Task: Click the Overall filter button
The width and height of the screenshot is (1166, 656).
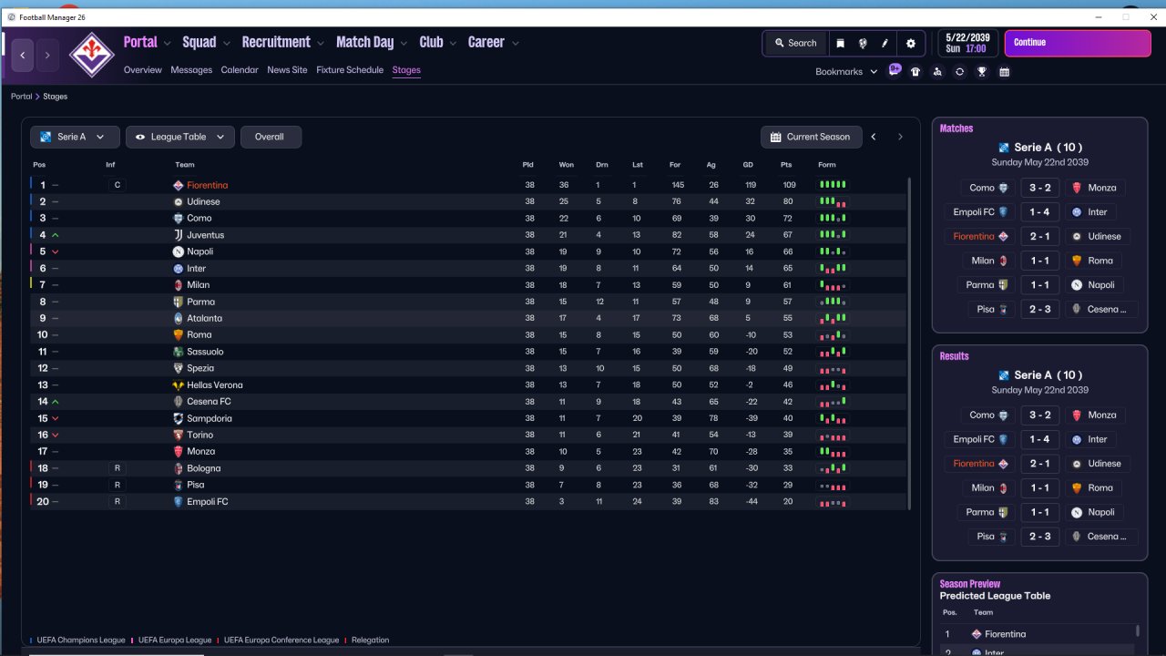Action: pyautogui.click(x=271, y=137)
